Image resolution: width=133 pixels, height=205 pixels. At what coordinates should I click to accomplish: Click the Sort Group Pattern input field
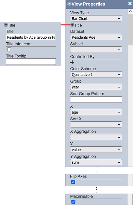(96, 100)
